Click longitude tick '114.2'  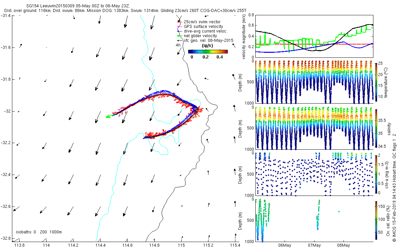point(73,245)
